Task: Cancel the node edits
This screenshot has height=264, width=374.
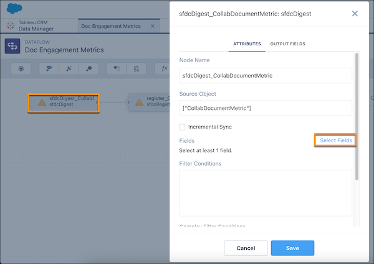Action: (246, 248)
